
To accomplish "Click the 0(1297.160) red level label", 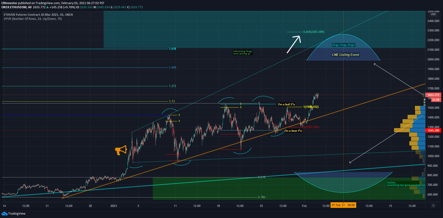I will pos(310,127).
